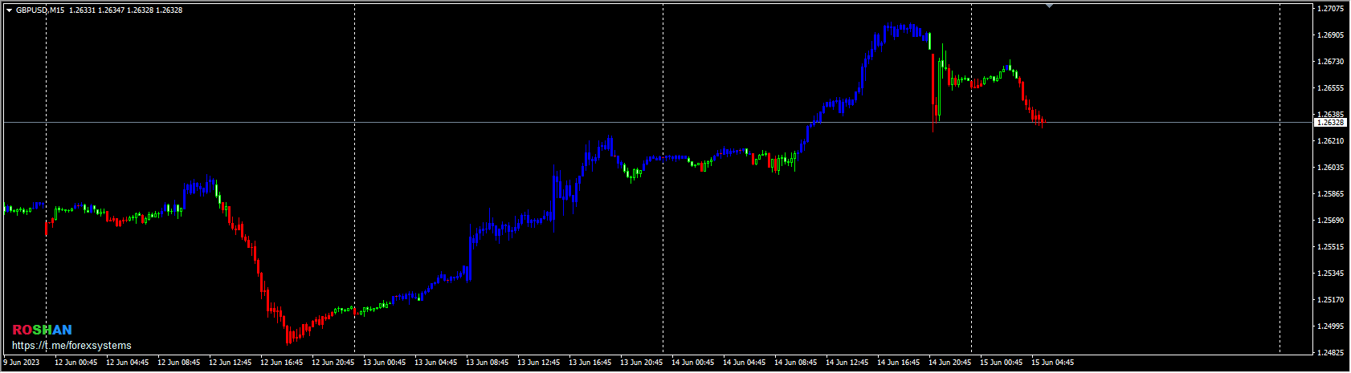Click the 14 Jun 08:45 time label
This screenshot has width=1351, height=373.
tap(795, 363)
